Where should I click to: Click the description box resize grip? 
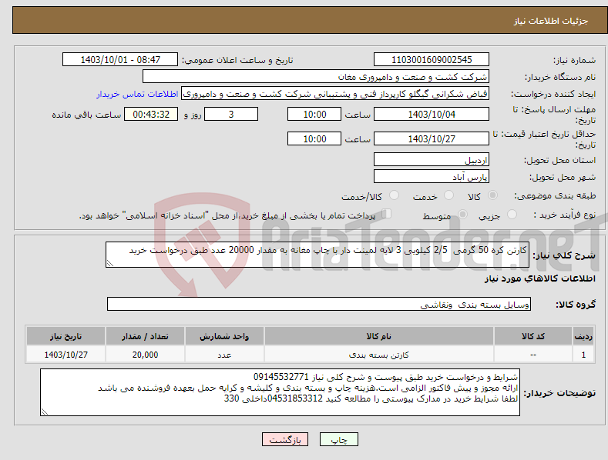(x=109, y=264)
